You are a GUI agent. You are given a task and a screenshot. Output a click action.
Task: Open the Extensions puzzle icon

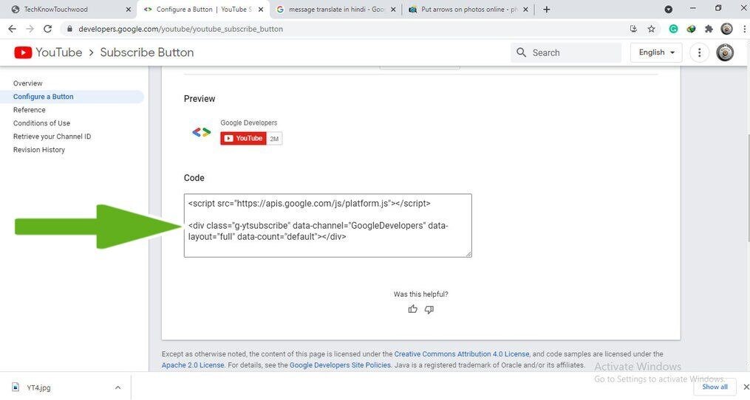tap(709, 30)
